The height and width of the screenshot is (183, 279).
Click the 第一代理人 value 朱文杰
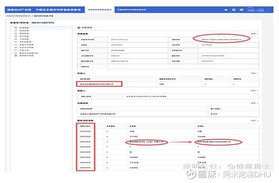[214, 114]
